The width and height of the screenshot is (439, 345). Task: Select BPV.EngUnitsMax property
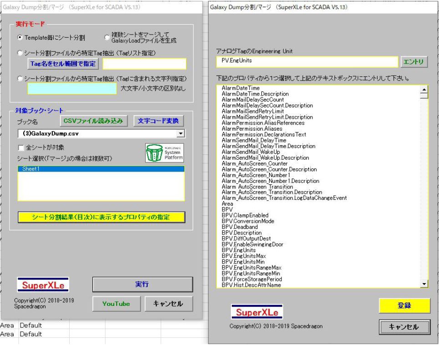(244, 256)
